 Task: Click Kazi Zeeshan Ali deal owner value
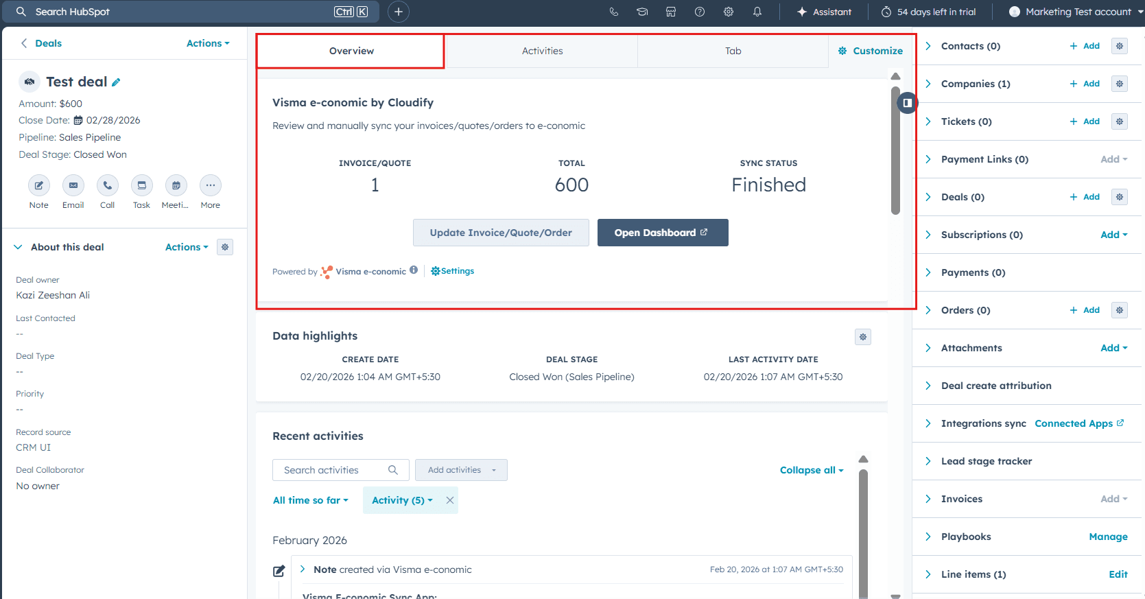pos(53,295)
